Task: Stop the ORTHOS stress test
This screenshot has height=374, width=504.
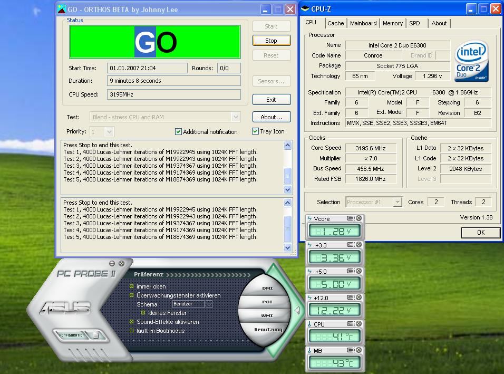Action: (x=272, y=41)
